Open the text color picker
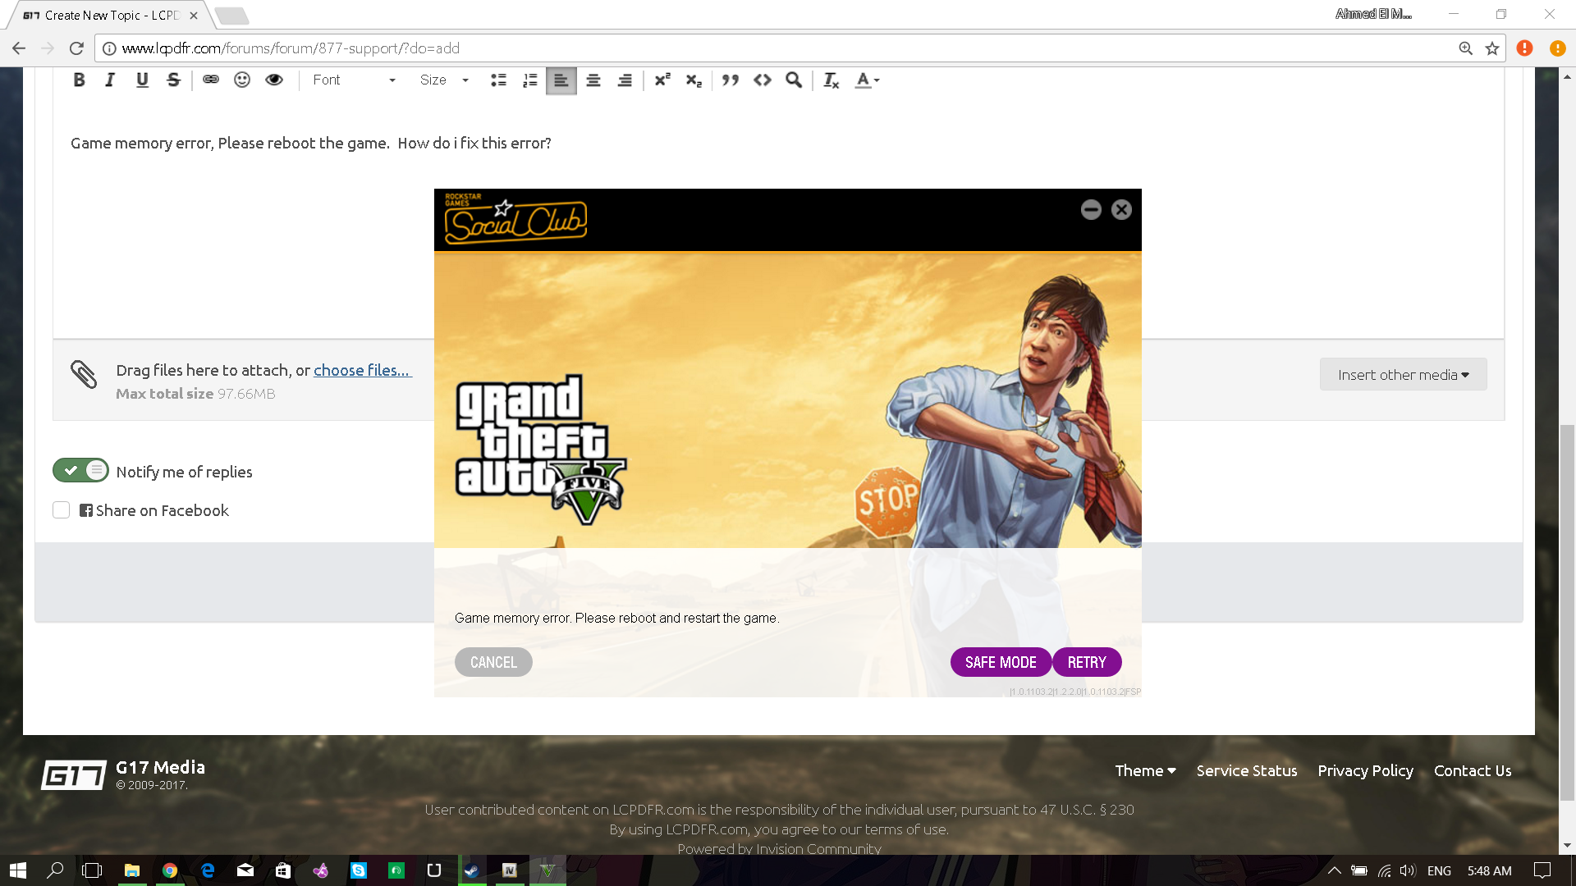 click(867, 80)
